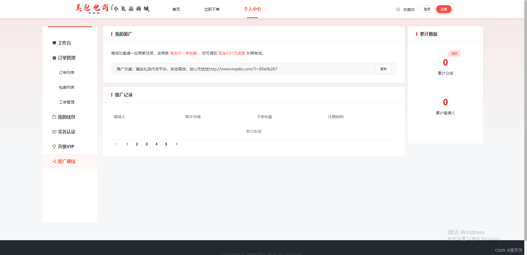Open 我的钱包 sidebar label

[67, 117]
